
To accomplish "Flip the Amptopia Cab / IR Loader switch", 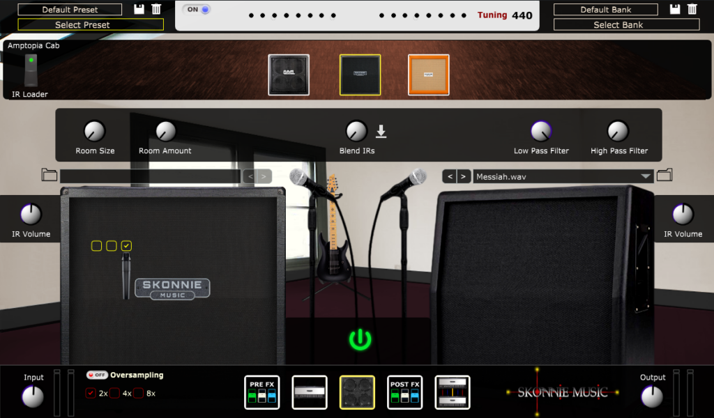I will point(31,70).
